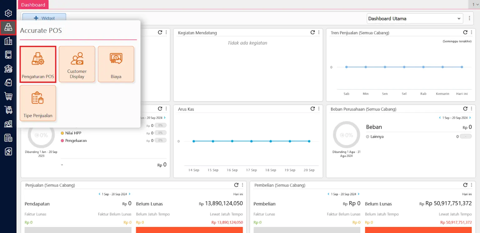Click the settings gear in the sidebar
480x233 pixels.
coord(8,13)
